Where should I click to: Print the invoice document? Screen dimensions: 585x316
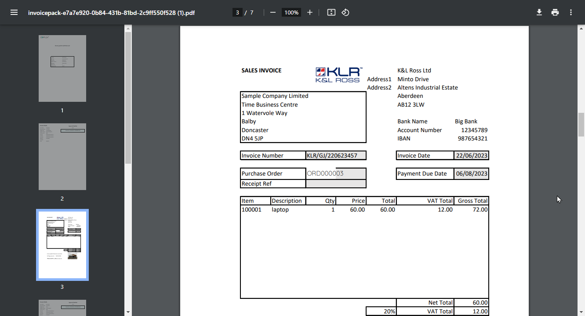pyautogui.click(x=555, y=12)
